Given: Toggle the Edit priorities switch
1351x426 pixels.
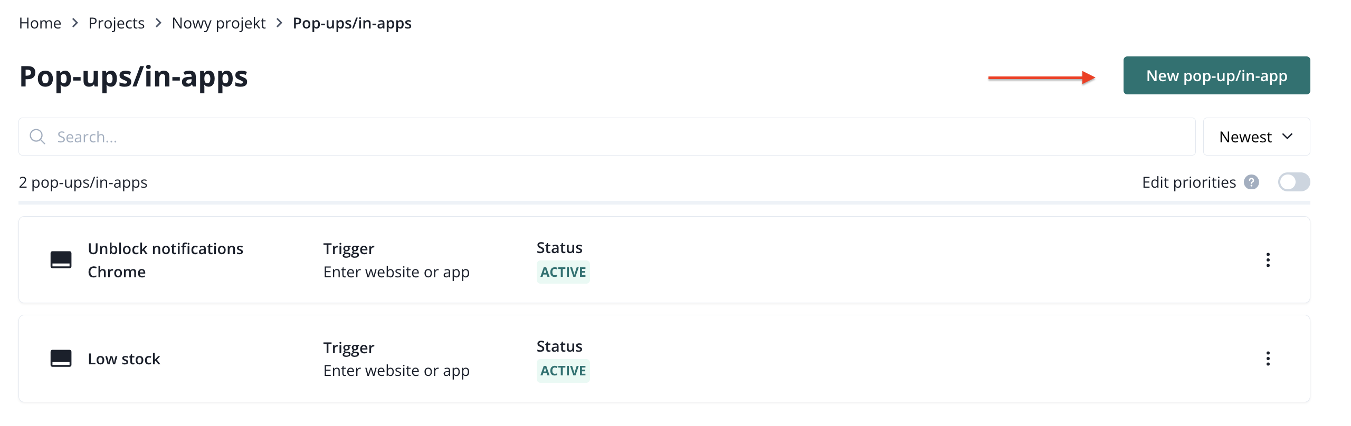Looking at the screenshot, I should 1293,182.
